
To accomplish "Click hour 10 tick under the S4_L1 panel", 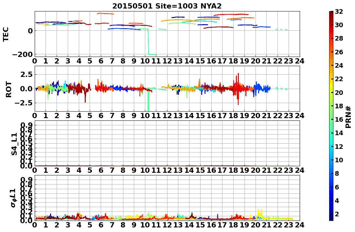I will 145,170.
